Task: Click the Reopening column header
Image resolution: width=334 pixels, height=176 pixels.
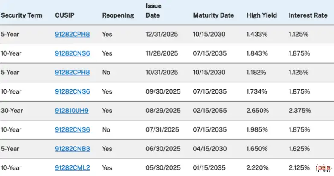Action: coord(118,15)
